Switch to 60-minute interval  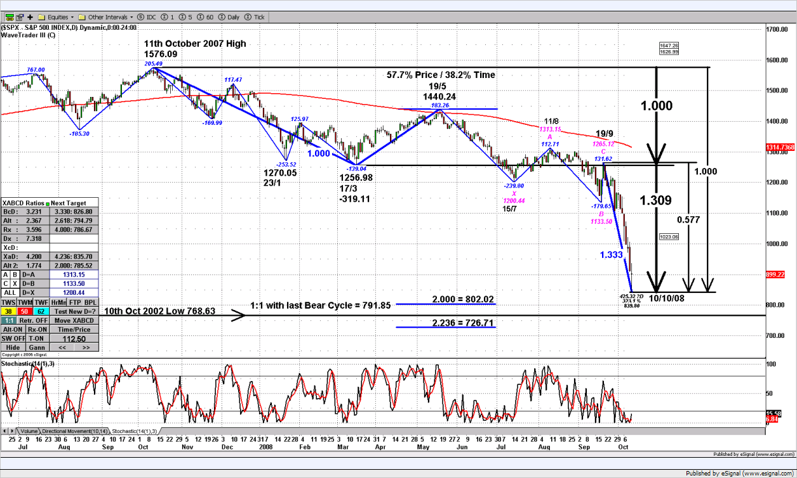point(205,17)
